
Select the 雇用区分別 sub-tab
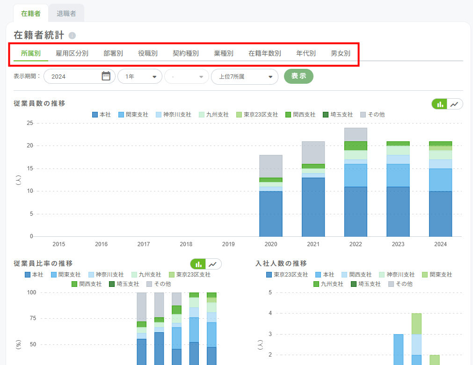point(72,53)
